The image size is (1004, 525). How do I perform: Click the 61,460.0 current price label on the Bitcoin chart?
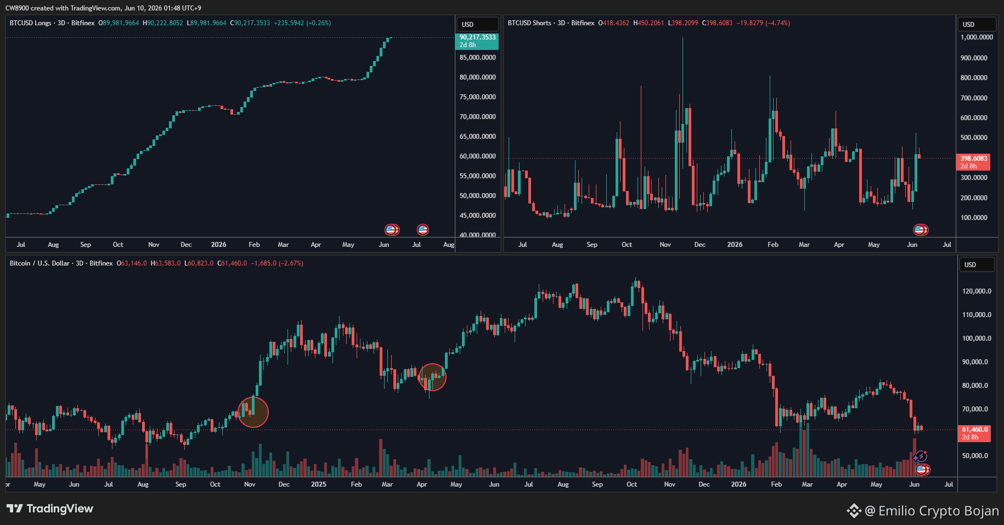pos(974,433)
